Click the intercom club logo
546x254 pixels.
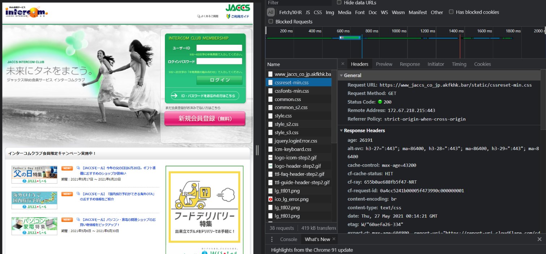27,12
